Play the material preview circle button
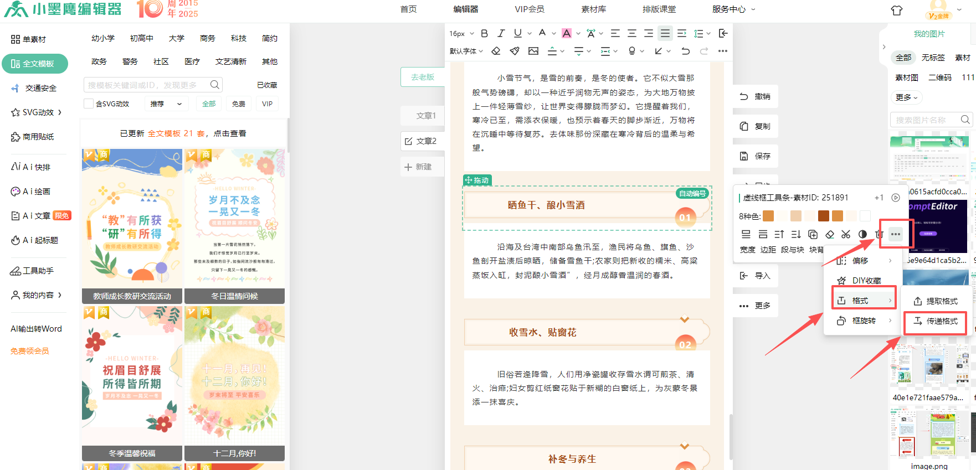976x470 pixels. tap(896, 198)
